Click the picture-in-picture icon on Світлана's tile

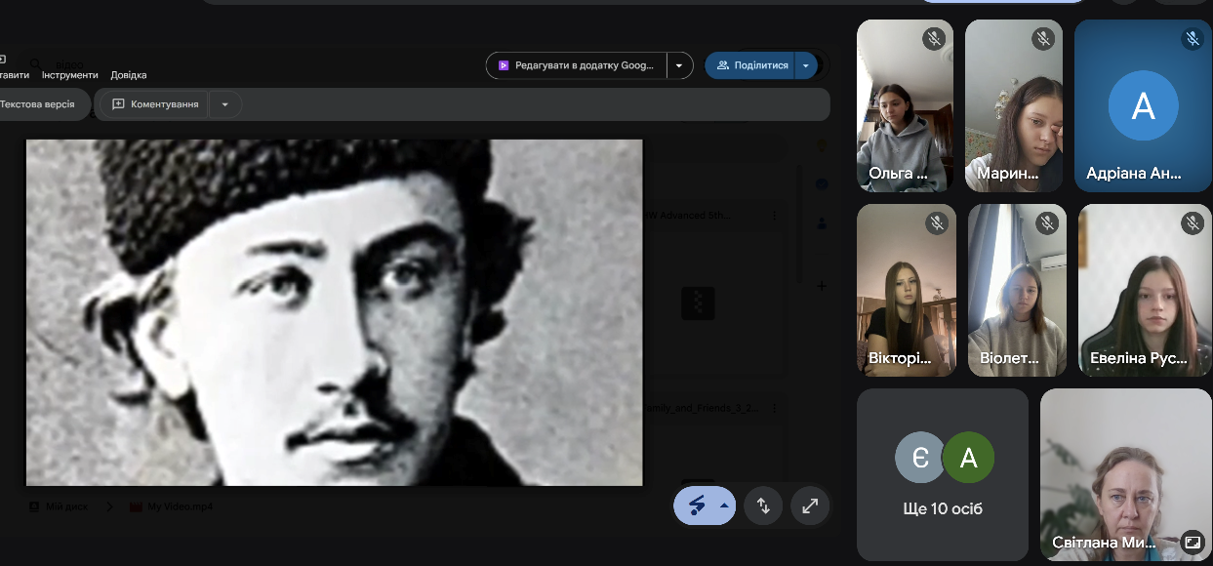coord(1191,542)
